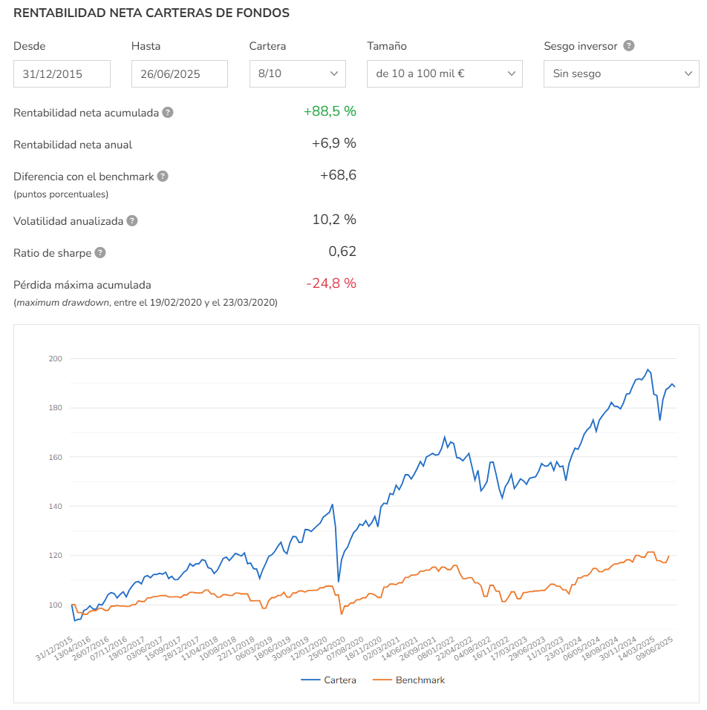Click help icon beside Volatilidad anualizada
707x710 pixels.
click(132, 220)
